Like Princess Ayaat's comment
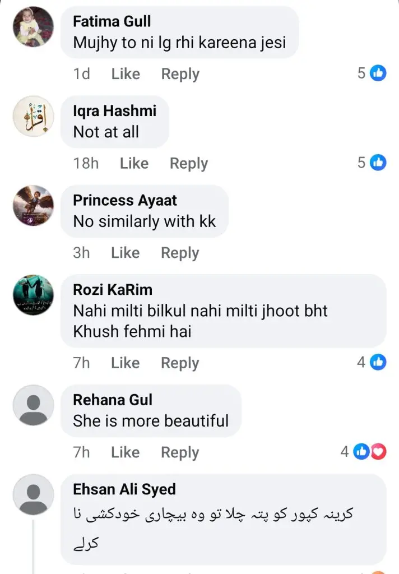 (x=126, y=253)
